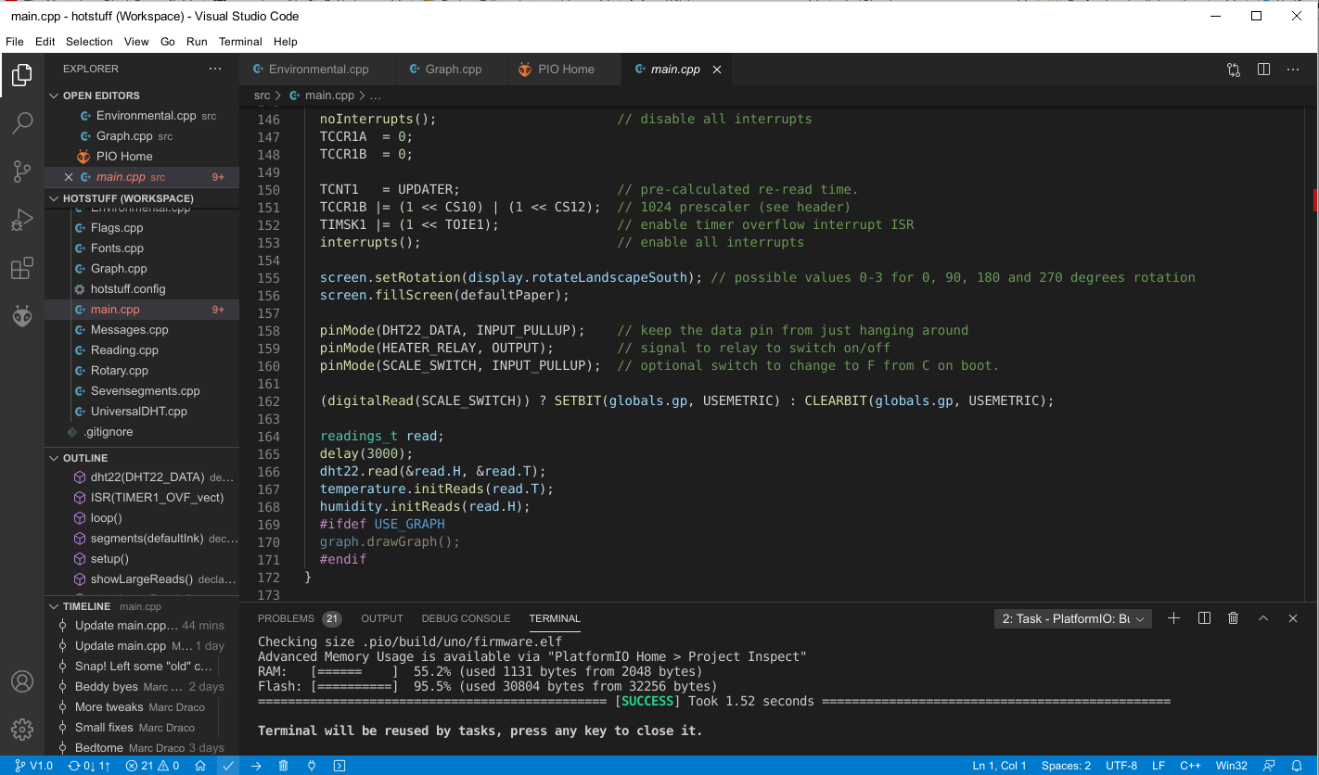
Task: Close main.cpp in Open Editors list
Action: coord(69,177)
